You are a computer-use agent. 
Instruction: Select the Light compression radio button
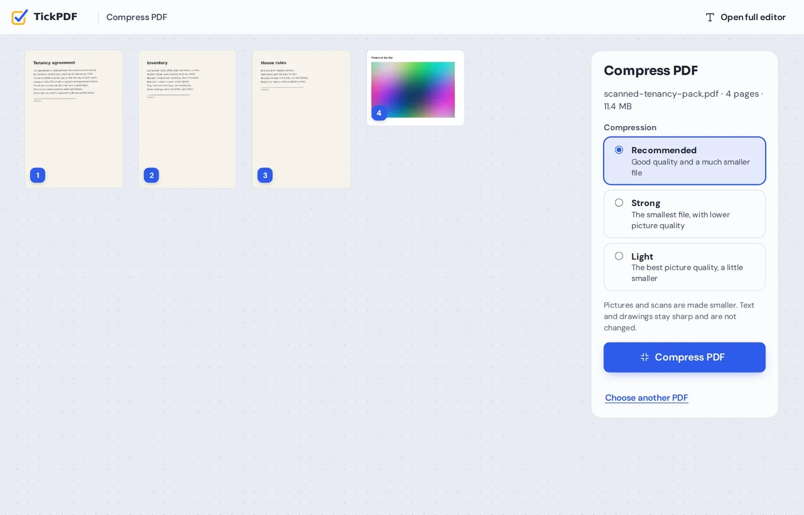coord(619,256)
